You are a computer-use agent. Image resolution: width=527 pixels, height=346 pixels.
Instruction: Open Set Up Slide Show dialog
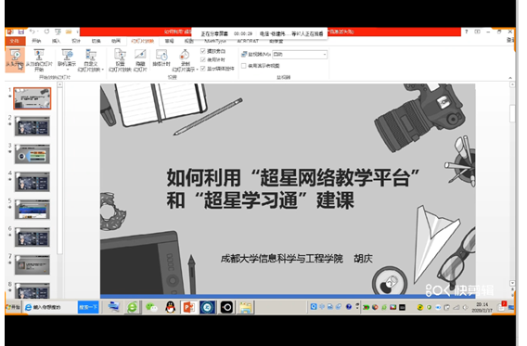120,59
